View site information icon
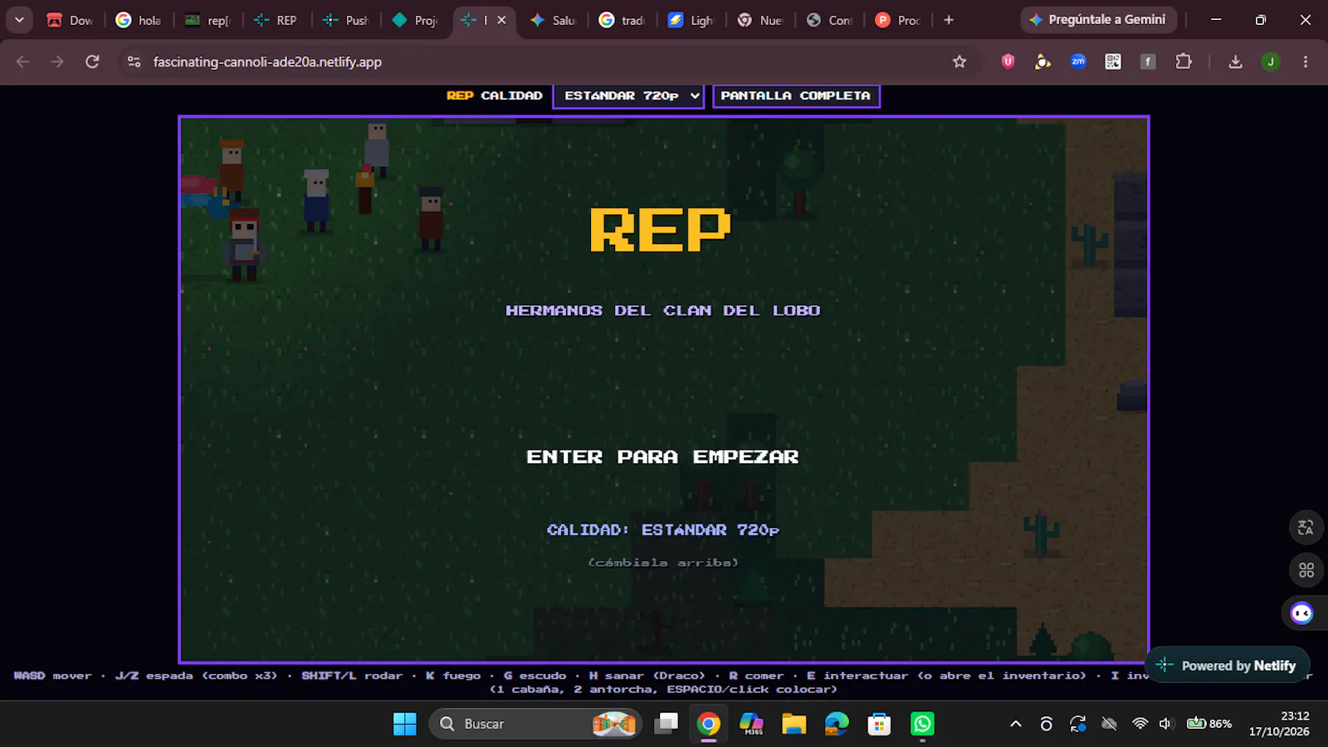Image resolution: width=1328 pixels, height=747 pixels. pos(134,61)
